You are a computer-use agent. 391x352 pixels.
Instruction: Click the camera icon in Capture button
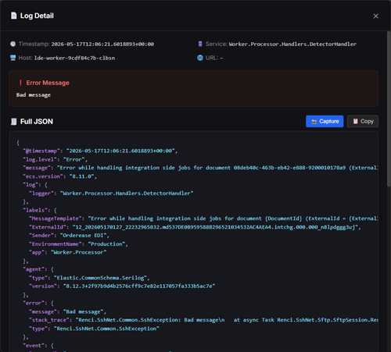click(x=314, y=122)
